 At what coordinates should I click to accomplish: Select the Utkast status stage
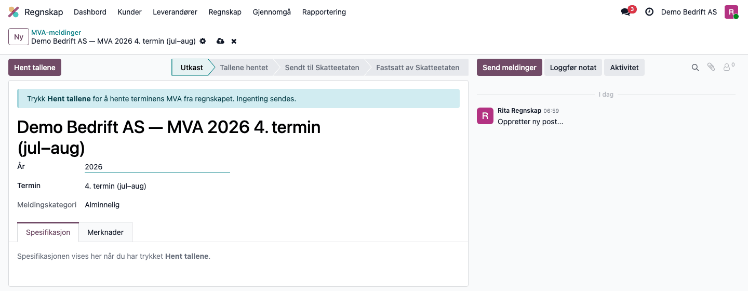click(192, 68)
